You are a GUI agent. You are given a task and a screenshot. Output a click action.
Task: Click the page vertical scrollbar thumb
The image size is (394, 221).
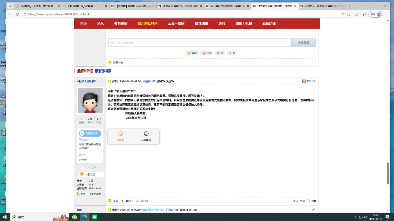point(388,173)
